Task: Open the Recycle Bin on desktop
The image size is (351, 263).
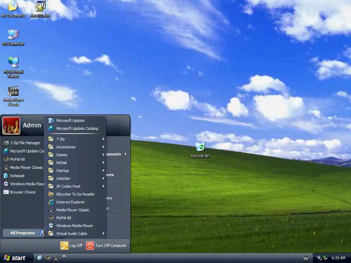Action: click(200, 150)
